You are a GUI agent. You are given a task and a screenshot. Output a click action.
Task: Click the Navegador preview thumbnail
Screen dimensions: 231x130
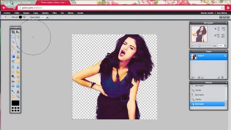(199, 34)
